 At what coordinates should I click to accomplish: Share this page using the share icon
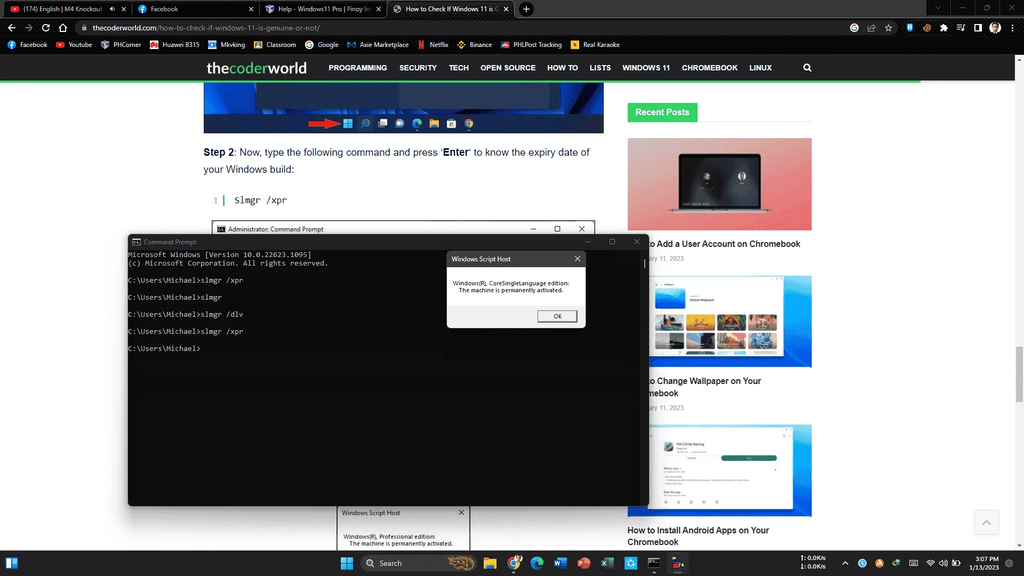click(871, 28)
